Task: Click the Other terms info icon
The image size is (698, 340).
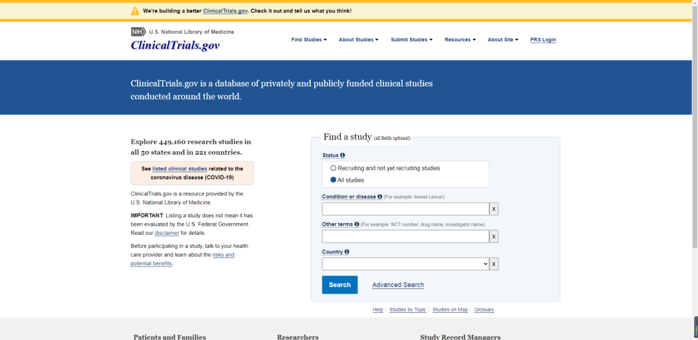Action: pyautogui.click(x=357, y=225)
